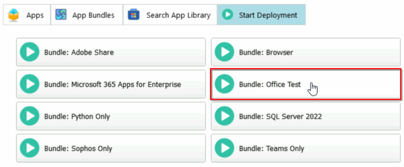
Task: Launch Bundle: Teams Only deployment
Action: point(306,148)
